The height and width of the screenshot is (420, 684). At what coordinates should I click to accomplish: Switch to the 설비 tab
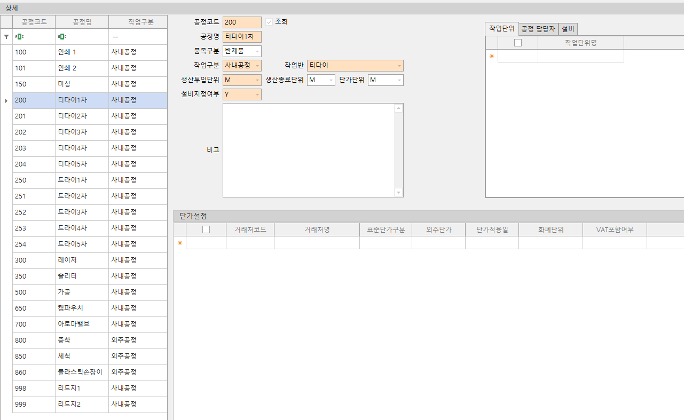(x=568, y=29)
